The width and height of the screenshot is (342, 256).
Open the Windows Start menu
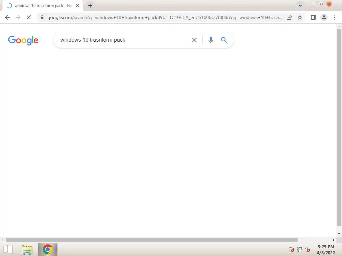click(x=8, y=249)
